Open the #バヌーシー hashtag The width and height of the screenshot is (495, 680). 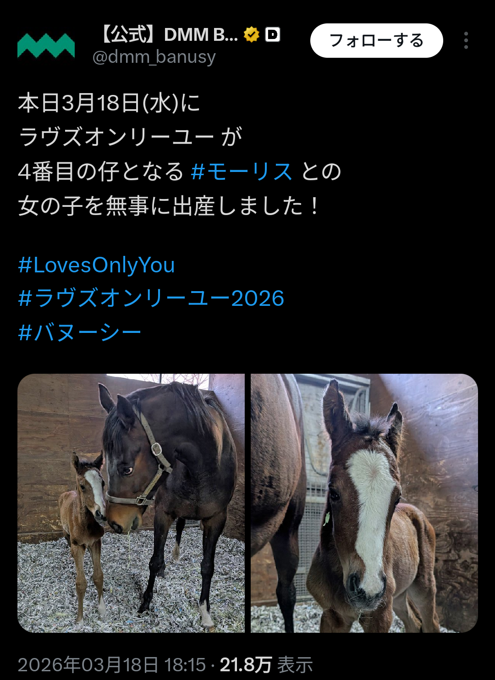pyautogui.click(x=79, y=332)
